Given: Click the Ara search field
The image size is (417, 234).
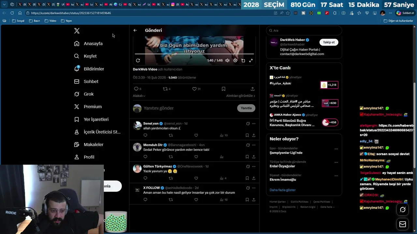Looking at the screenshot, I should click(304, 31).
